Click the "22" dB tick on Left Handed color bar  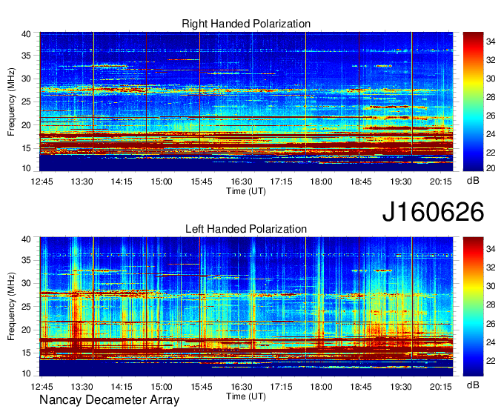click(x=491, y=361)
